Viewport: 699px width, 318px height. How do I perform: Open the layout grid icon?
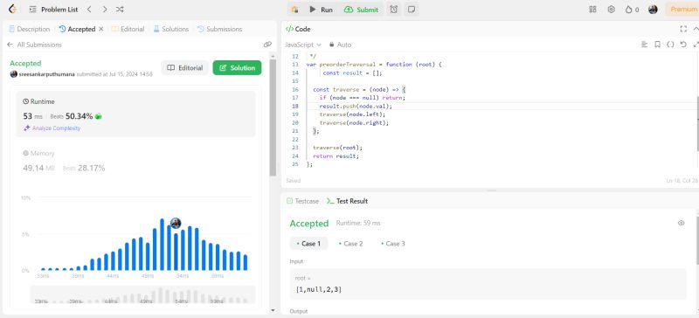click(592, 10)
